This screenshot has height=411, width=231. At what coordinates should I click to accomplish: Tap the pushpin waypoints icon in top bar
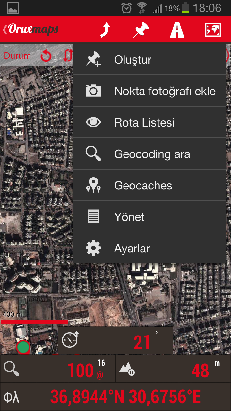[x=141, y=30]
